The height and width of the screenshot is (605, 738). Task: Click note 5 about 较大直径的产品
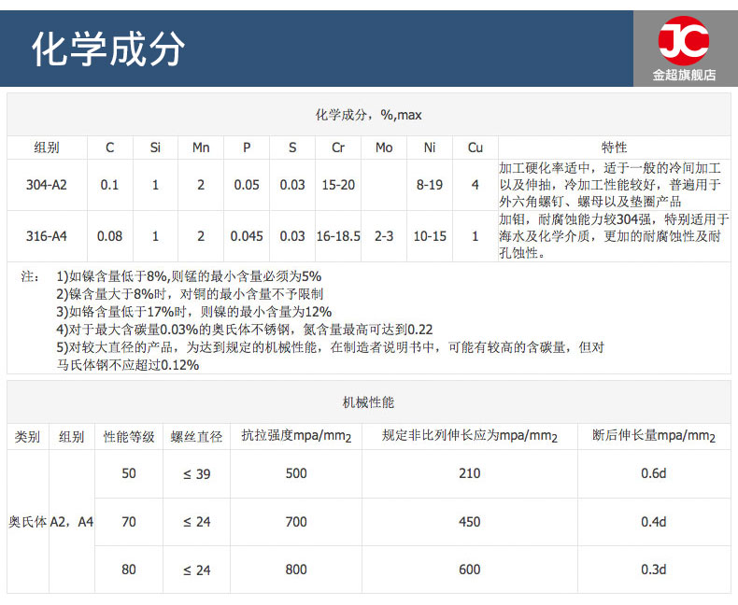coord(330,347)
